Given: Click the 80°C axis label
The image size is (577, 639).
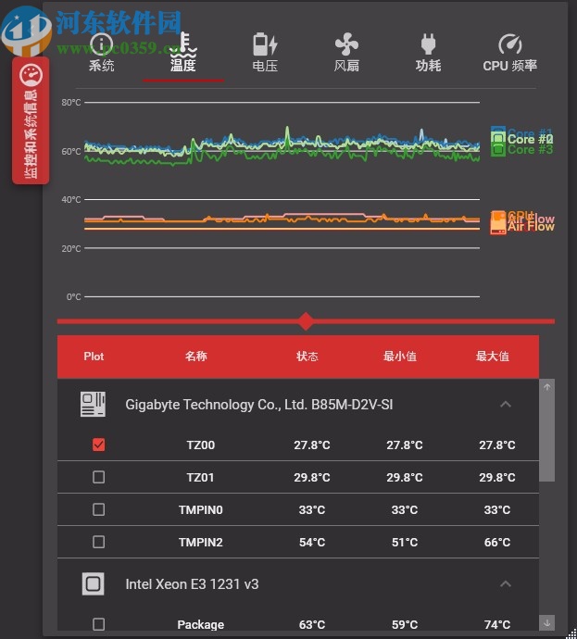Looking at the screenshot, I should click(71, 102).
